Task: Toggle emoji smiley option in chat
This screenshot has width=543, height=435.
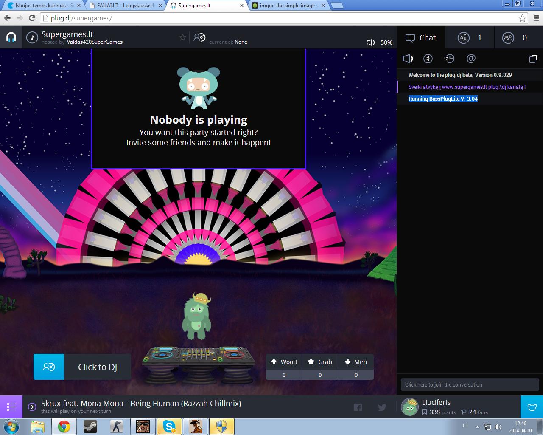Action: [428, 59]
